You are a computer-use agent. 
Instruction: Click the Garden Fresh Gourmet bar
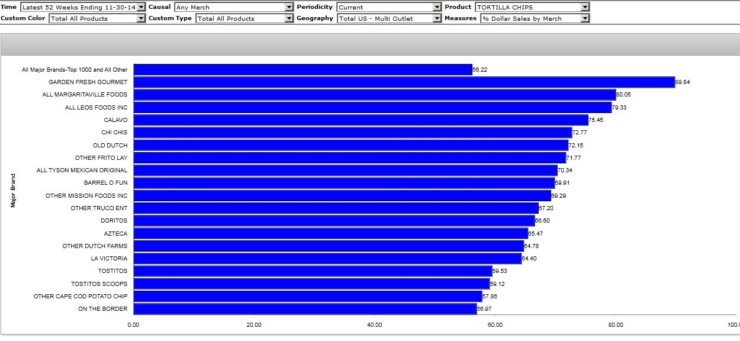point(404,82)
